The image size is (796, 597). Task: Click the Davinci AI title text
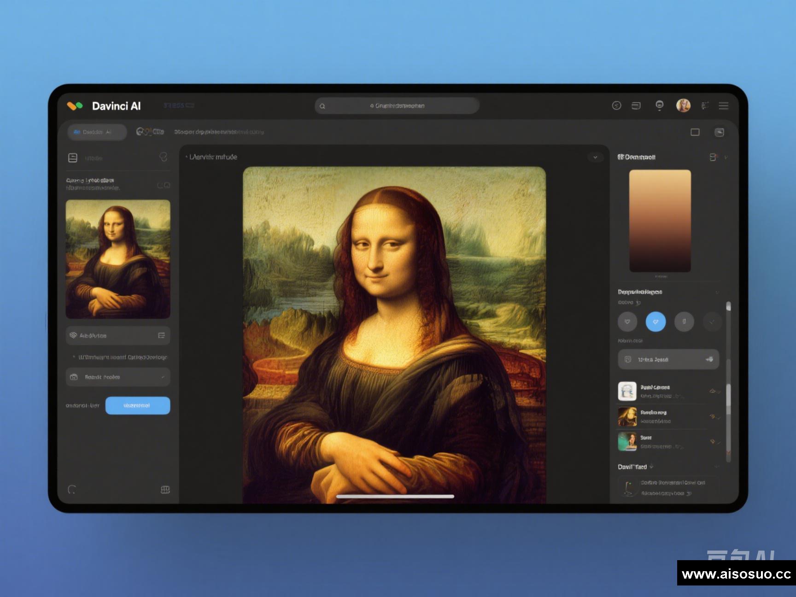tap(116, 106)
